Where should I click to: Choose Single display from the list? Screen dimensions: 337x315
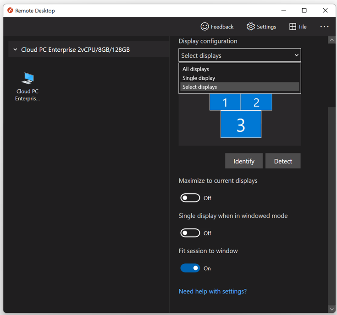pyautogui.click(x=240, y=78)
